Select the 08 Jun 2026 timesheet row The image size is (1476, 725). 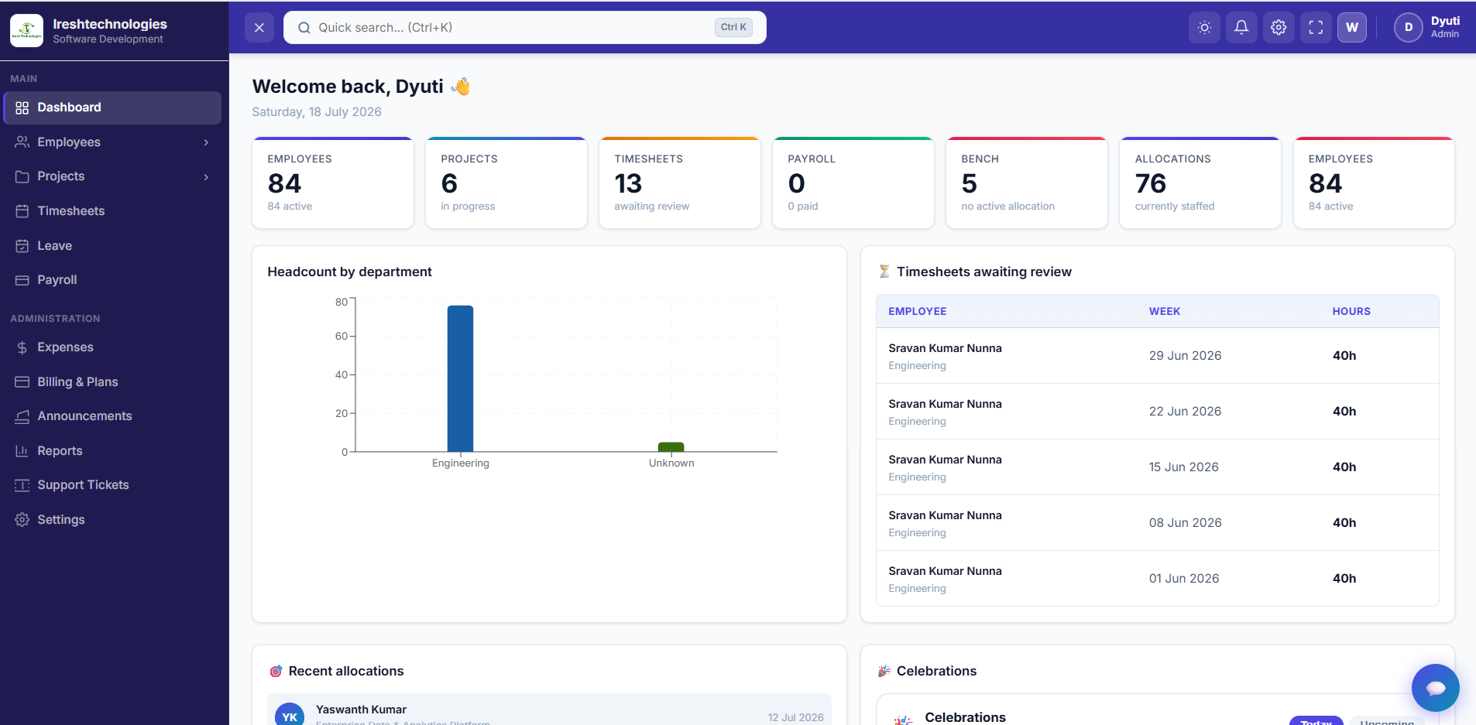point(1158,523)
